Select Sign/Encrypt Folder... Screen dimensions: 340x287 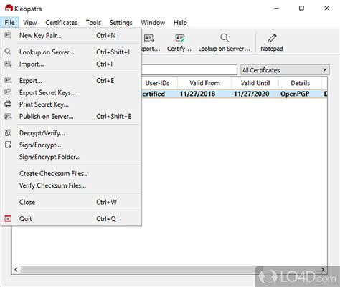click(71, 157)
